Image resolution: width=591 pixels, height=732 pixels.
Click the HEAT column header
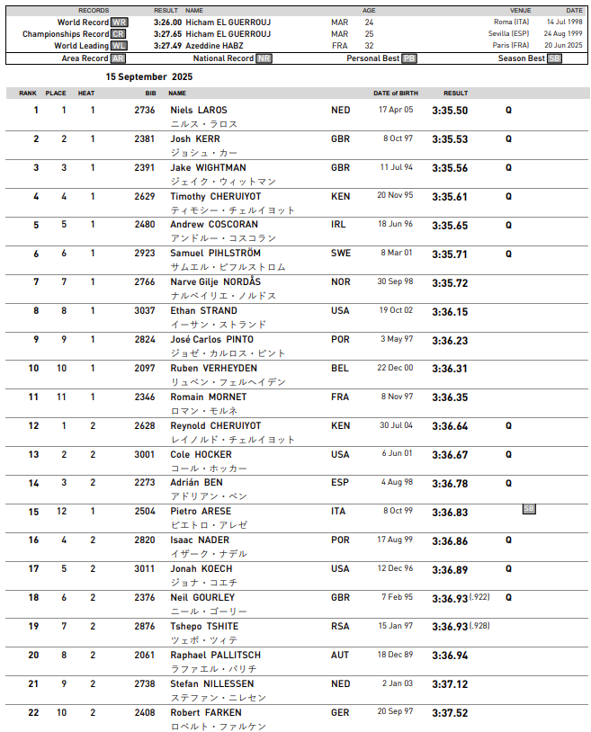[86, 93]
